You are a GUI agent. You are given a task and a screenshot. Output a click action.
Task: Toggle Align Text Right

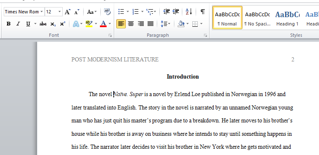click(140, 24)
